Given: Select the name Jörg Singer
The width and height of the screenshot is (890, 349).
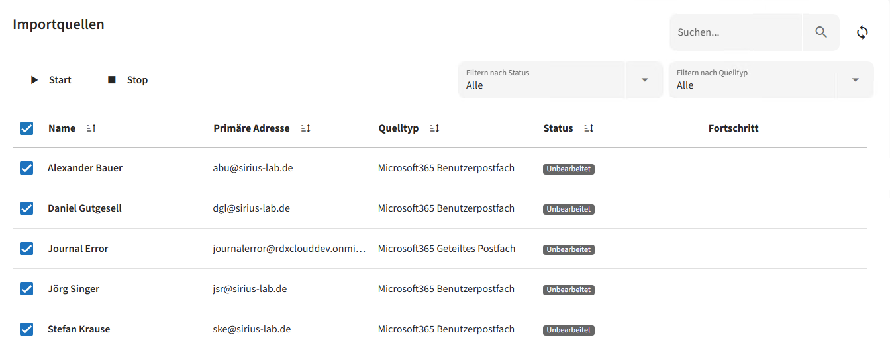Looking at the screenshot, I should click(x=74, y=289).
